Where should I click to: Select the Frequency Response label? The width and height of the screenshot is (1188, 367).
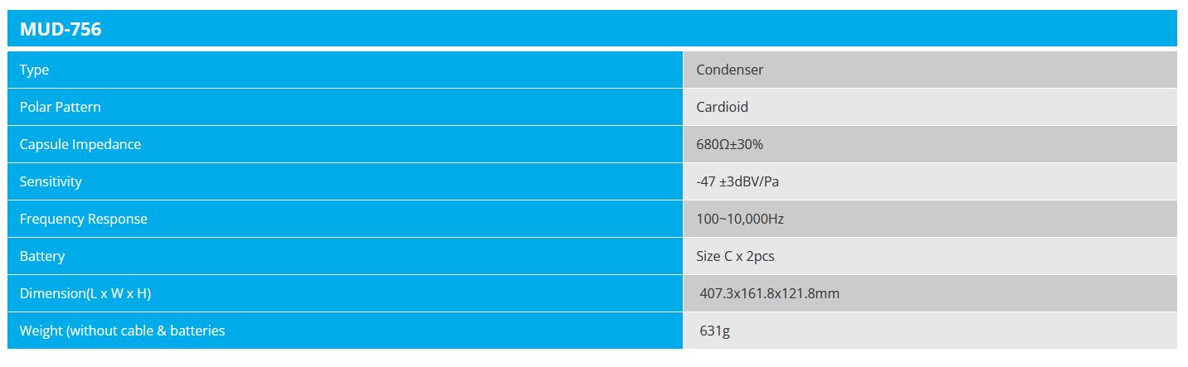point(84,220)
